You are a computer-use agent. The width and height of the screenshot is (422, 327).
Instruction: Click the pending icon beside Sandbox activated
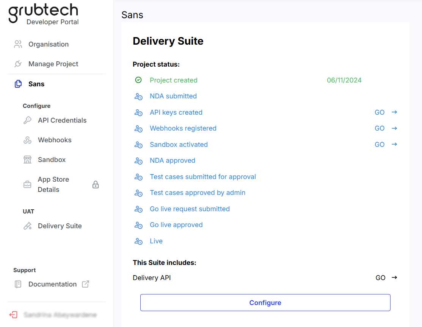138,145
